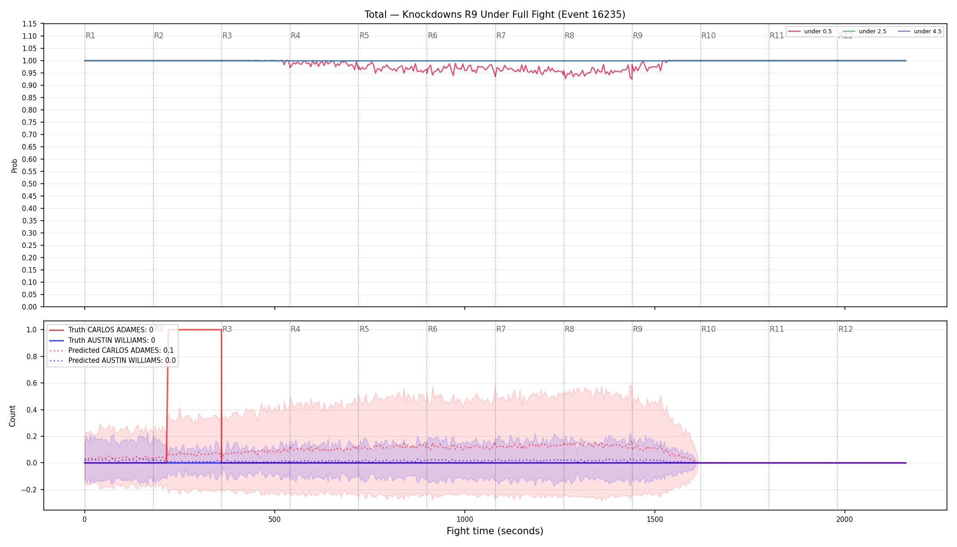Click the 'Count' y-axis label
Image resolution: width=957 pixels, height=547 pixels.
tap(12, 416)
